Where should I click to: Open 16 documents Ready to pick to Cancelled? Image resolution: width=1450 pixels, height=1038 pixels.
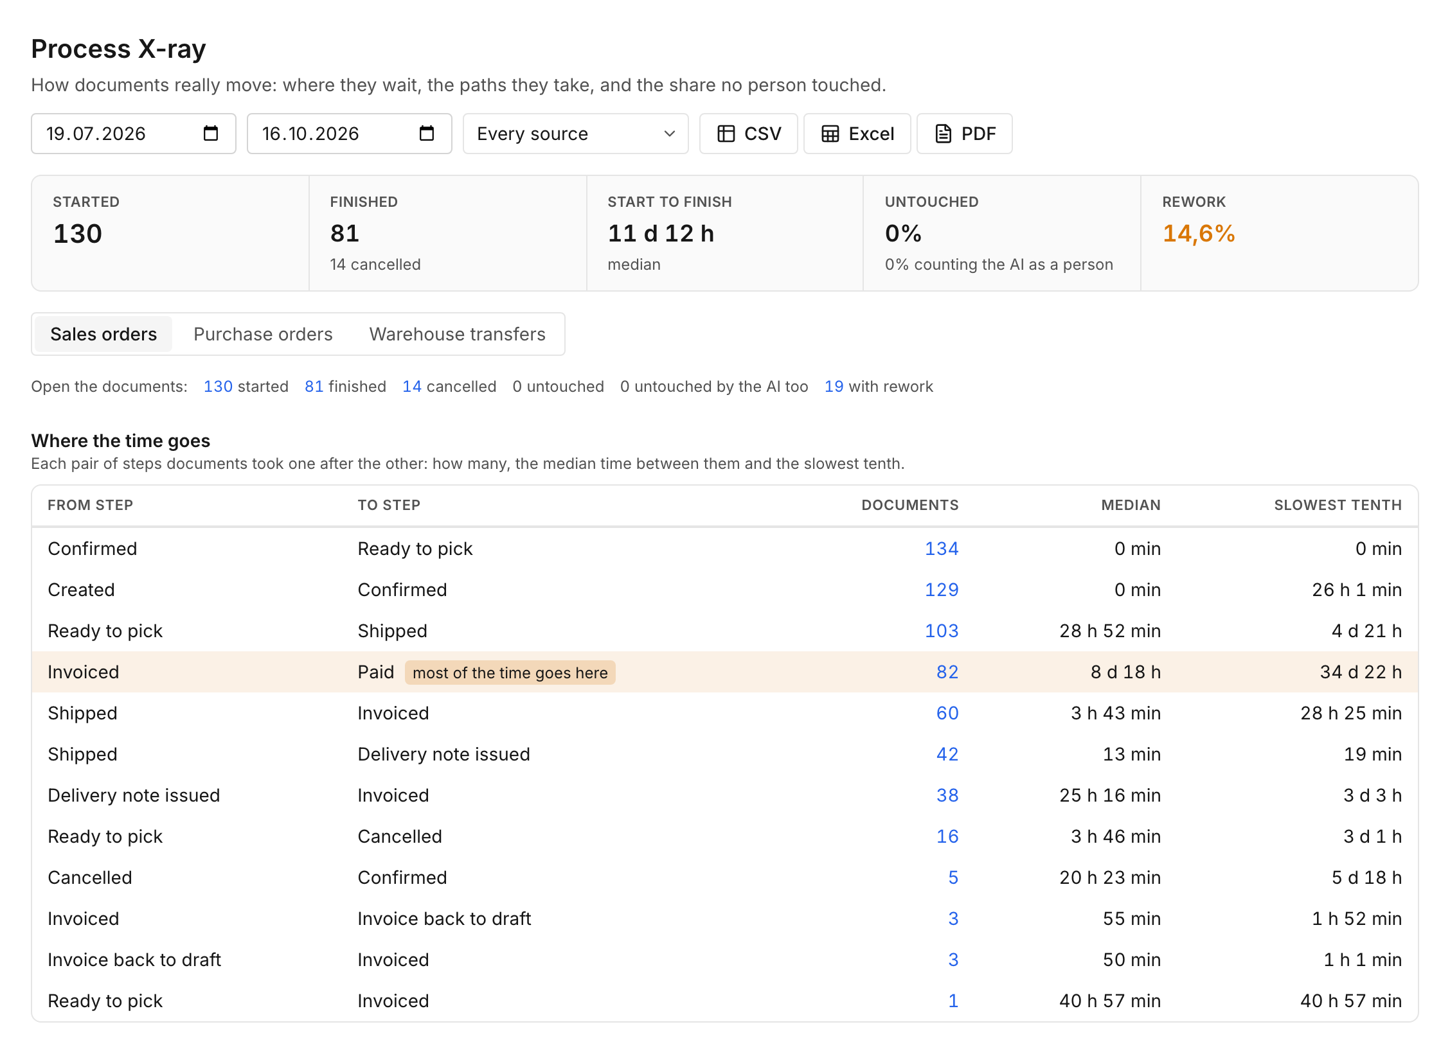coord(947,836)
